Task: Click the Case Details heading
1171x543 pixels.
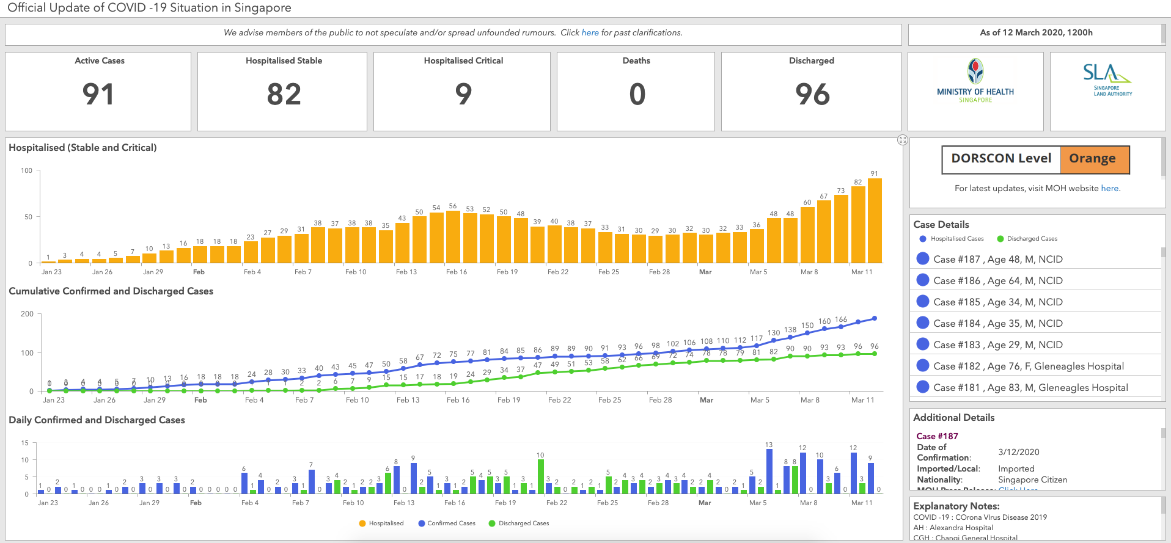Action: pyautogui.click(x=941, y=224)
